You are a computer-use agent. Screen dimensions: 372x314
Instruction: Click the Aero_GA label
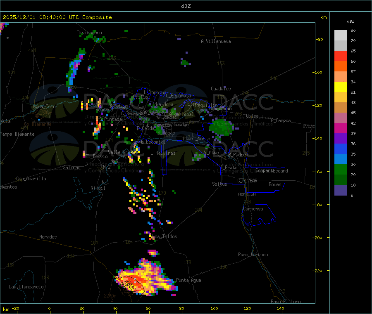pyautogui.click(x=247, y=194)
